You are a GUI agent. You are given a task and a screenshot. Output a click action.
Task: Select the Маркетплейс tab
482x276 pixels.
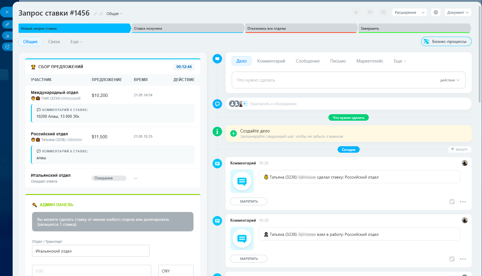click(370, 61)
